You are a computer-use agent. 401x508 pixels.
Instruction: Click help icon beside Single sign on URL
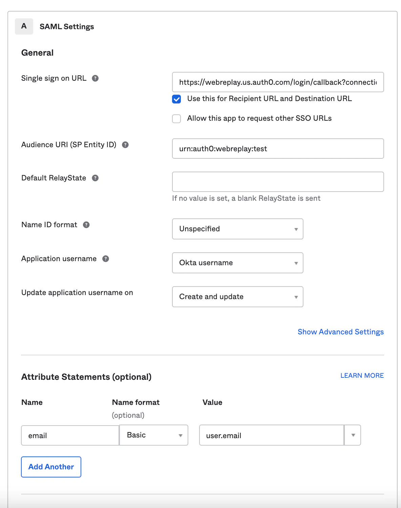(x=96, y=78)
